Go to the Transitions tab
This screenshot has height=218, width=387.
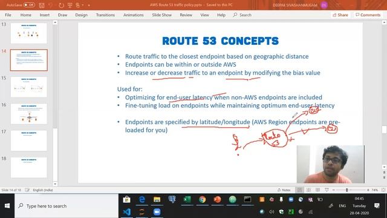(105, 15)
